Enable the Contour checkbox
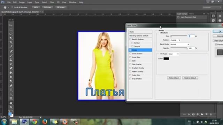 (x=132, y=43)
